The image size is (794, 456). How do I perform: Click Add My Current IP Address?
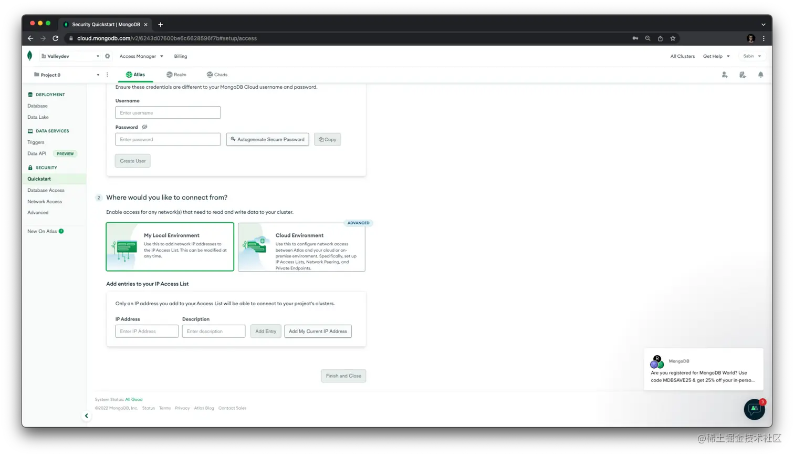(x=318, y=331)
